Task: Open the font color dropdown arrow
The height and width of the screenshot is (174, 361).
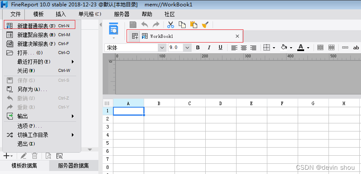Action: click(308, 48)
